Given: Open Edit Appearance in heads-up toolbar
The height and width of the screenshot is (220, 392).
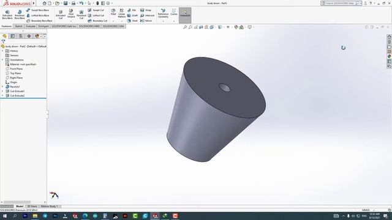Looking at the screenshot, I should tap(236, 27).
